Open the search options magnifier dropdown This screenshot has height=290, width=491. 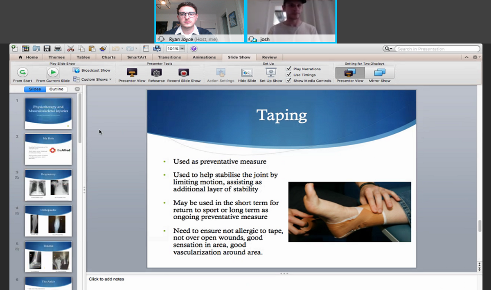388,49
